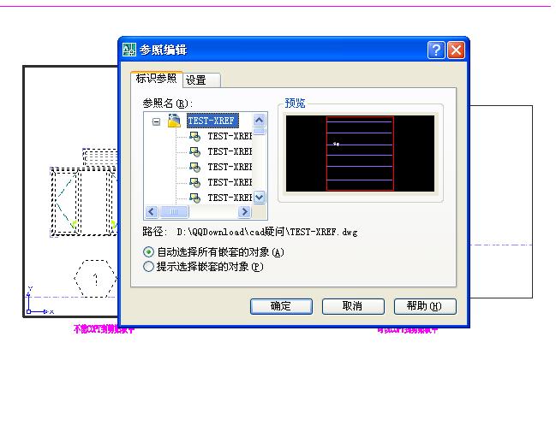Click the reference list scroll down arrow
Screen dimensions: 556x443
260,197
